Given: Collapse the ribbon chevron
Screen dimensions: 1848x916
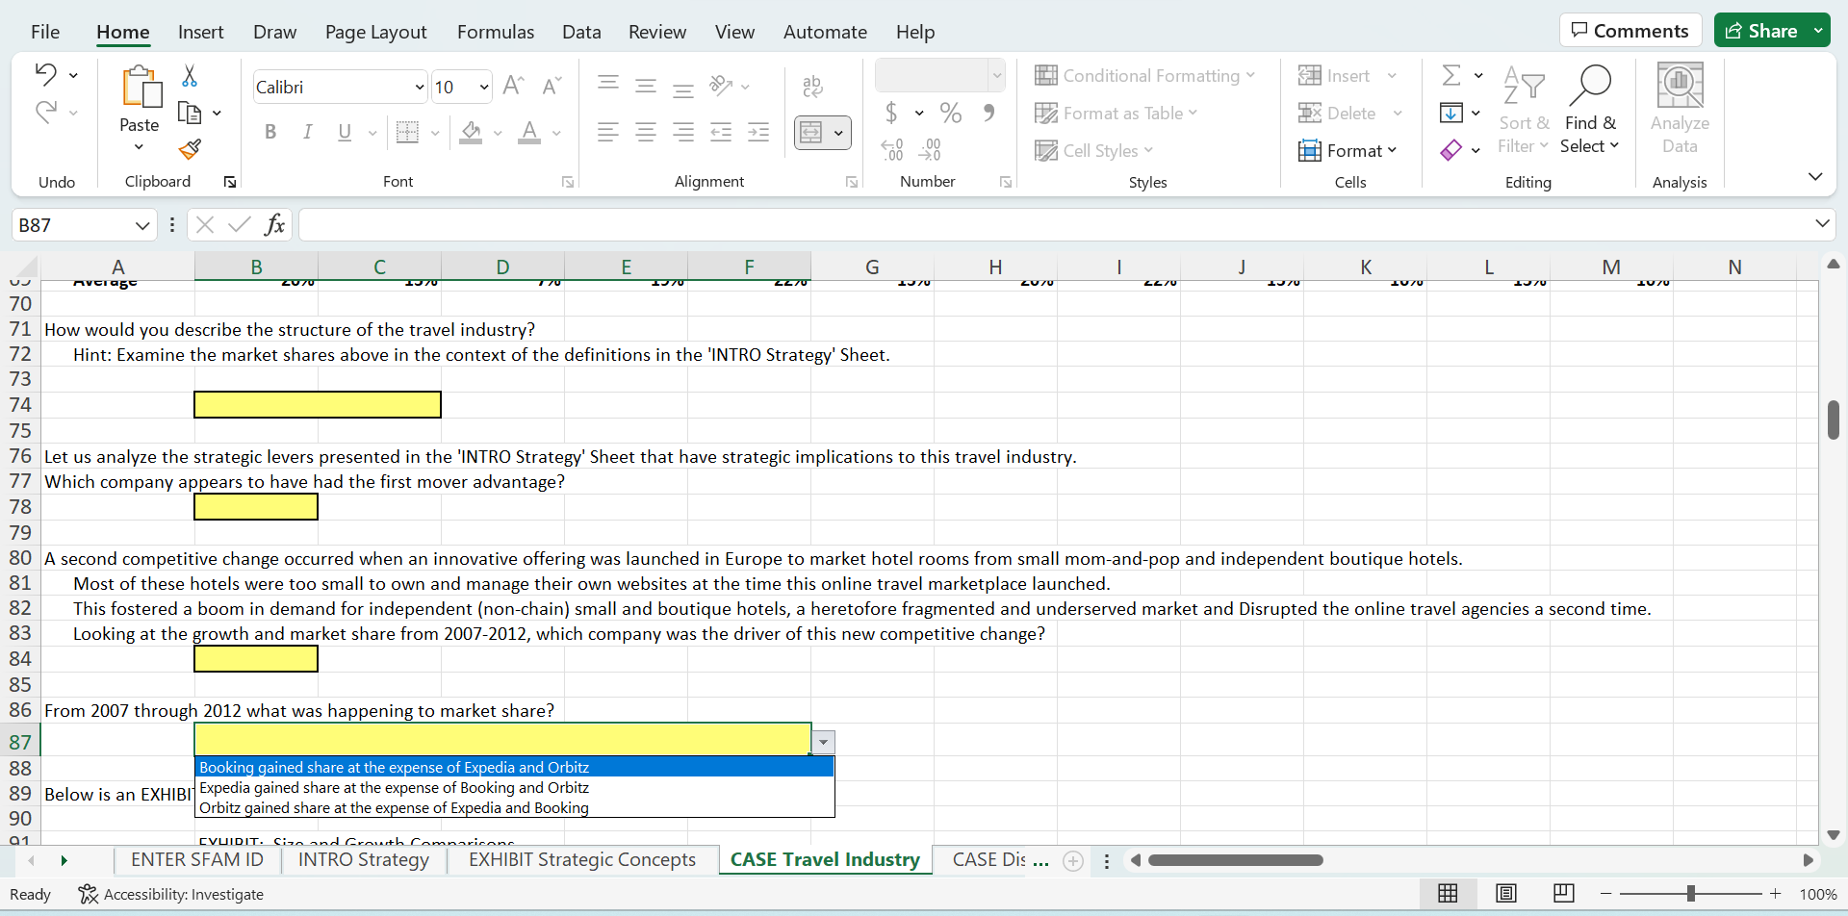Looking at the screenshot, I should coord(1815,176).
